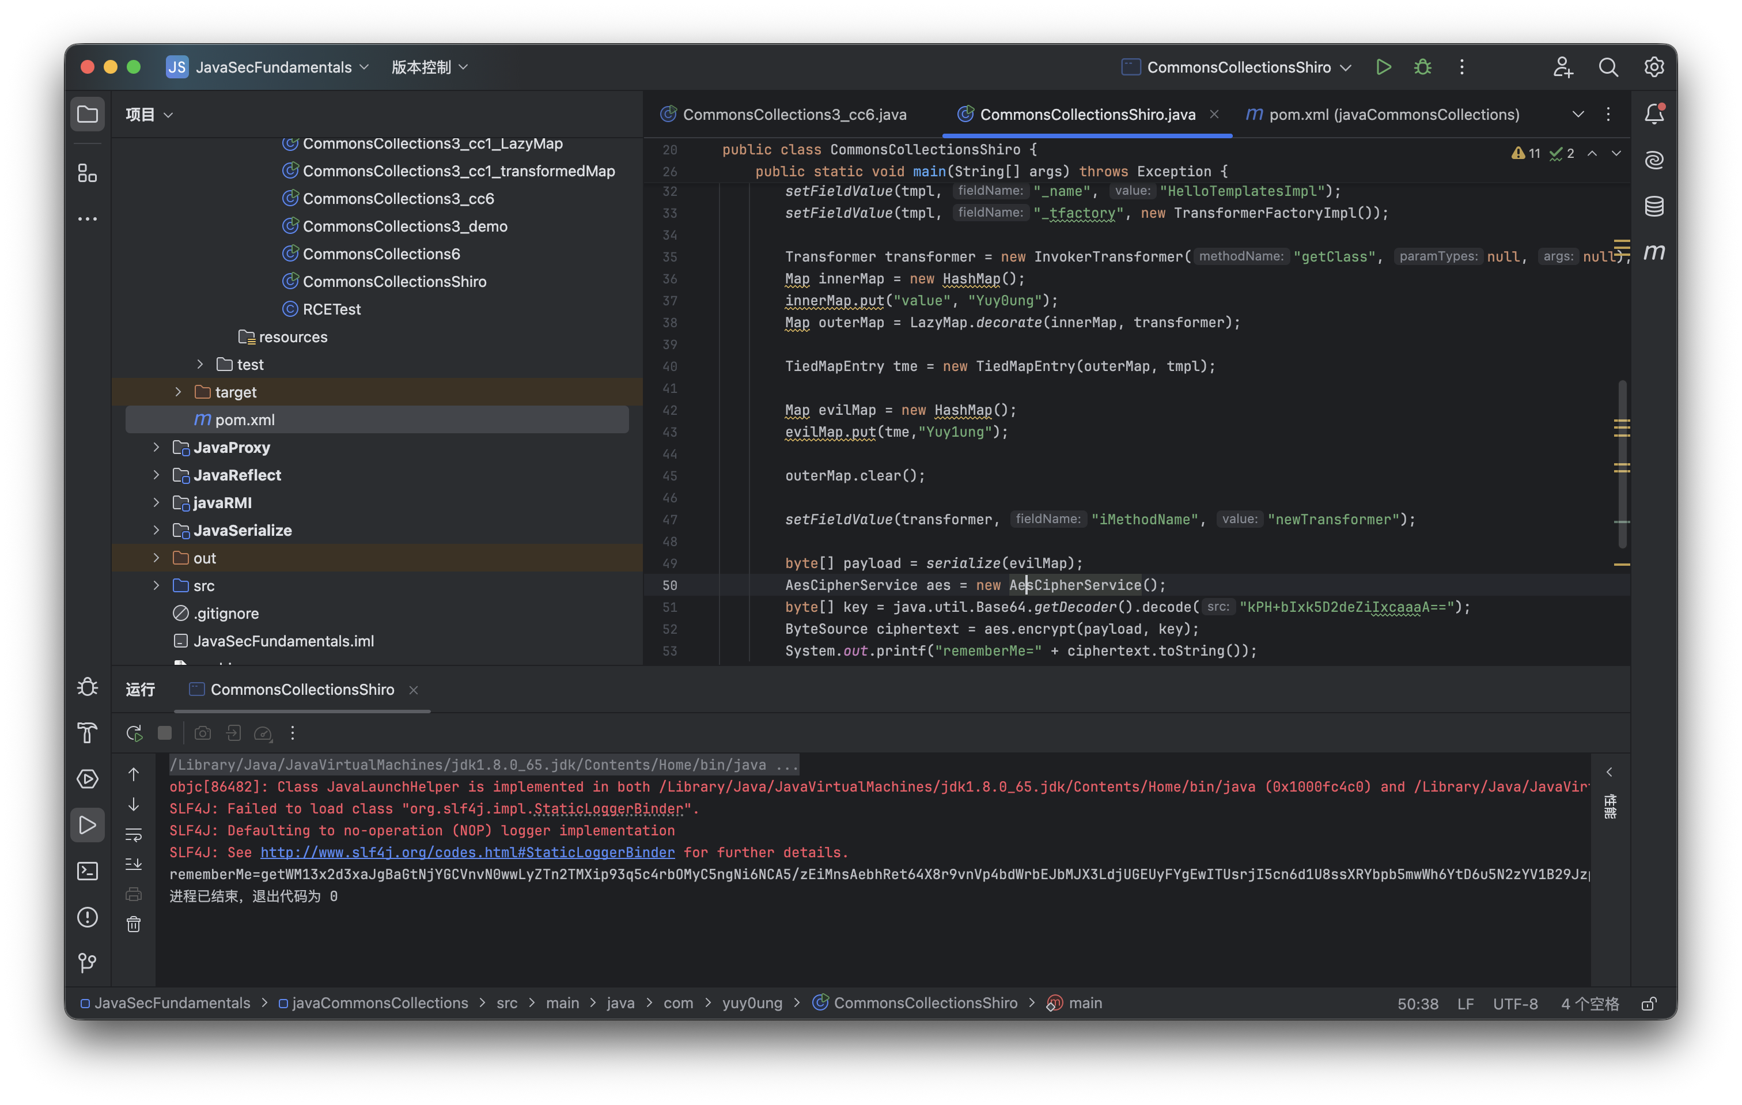The width and height of the screenshot is (1742, 1105).
Task: Open the Terminal tool window icon
Action: [88, 871]
